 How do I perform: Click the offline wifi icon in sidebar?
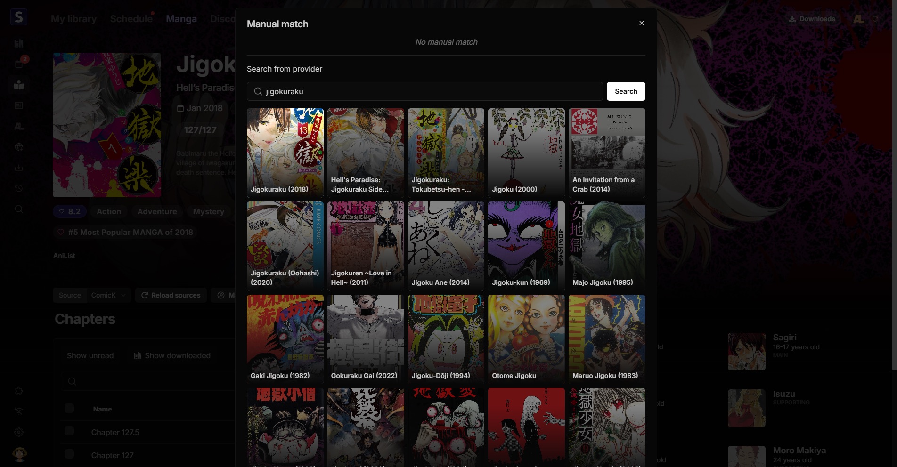coord(19,411)
